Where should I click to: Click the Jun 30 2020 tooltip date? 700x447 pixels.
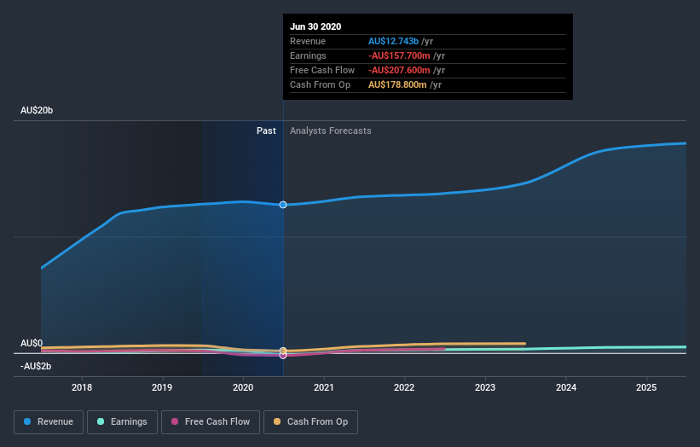(315, 26)
